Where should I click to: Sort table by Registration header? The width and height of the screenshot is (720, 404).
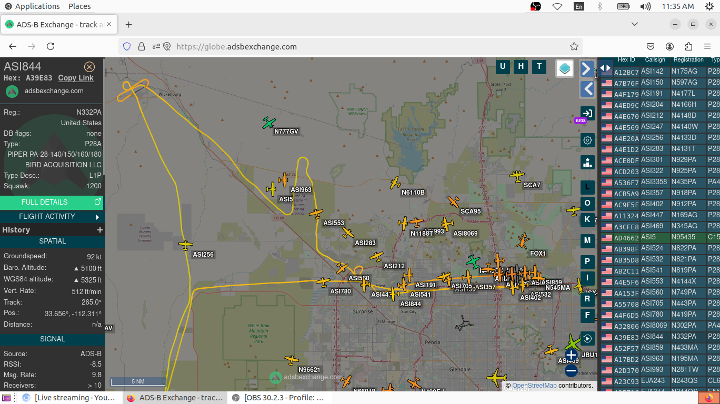(688, 60)
